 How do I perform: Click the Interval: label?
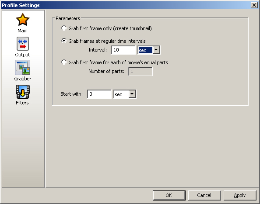(x=98, y=50)
